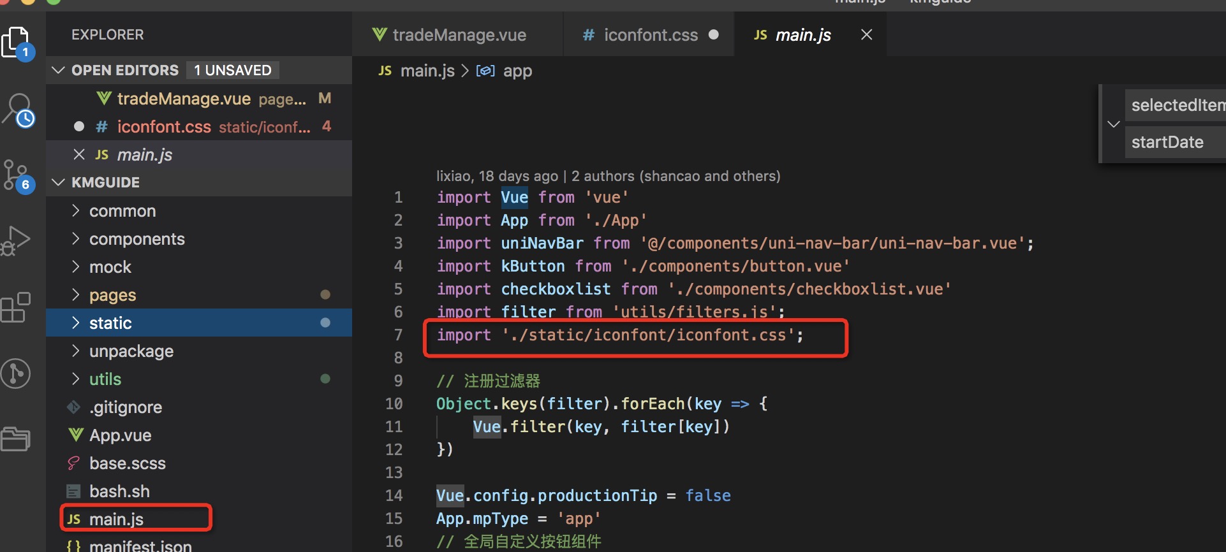Image resolution: width=1226 pixels, height=552 pixels.
Task: Click the problems count 4 on iconfont.css
Action: coord(327,126)
